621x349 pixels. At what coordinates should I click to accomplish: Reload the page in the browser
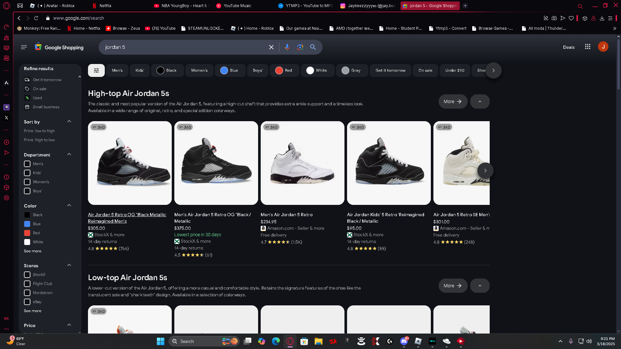point(36,18)
